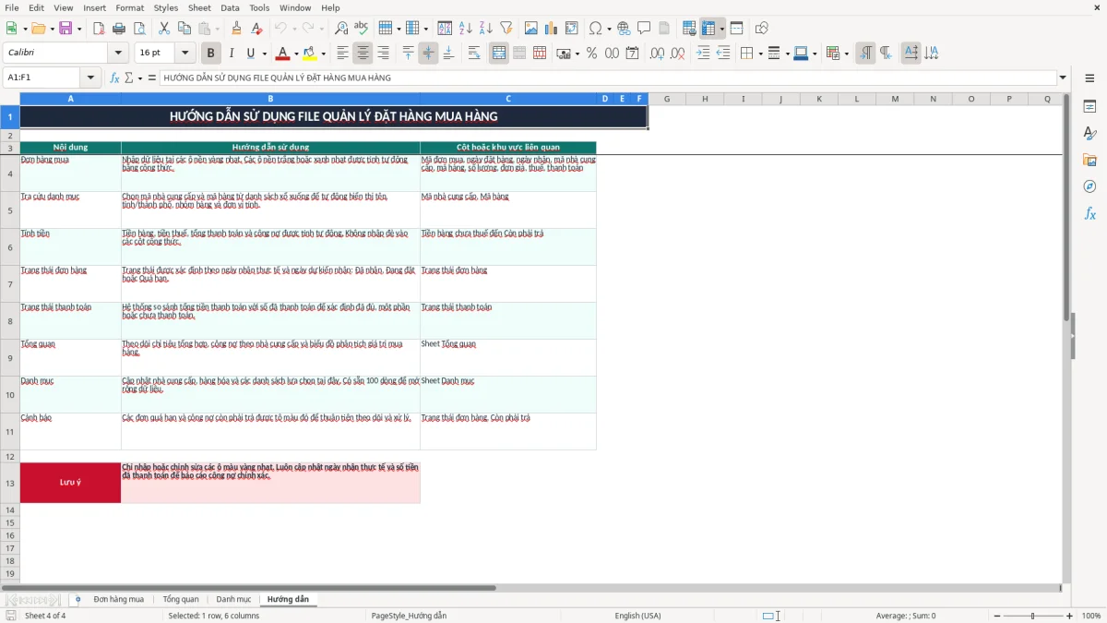This screenshot has height=623, width=1107.
Task: Click the Insert Comment icon
Action: [x=644, y=29]
